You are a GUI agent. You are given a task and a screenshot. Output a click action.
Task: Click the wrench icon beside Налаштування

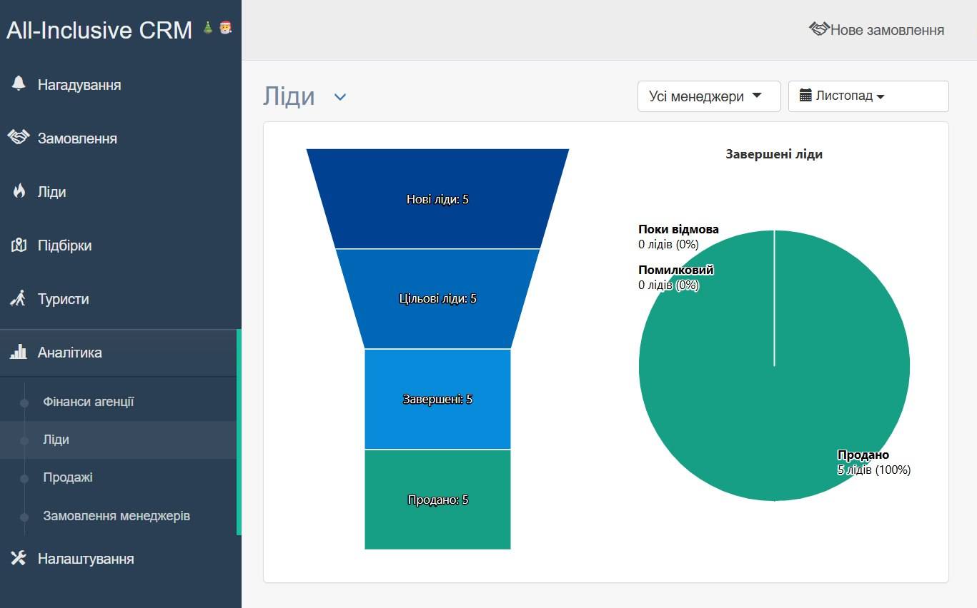pos(19,558)
